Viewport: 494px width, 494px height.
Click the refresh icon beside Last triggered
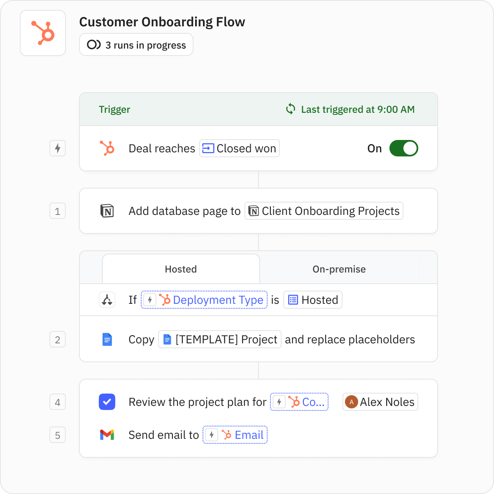pos(291,109)
